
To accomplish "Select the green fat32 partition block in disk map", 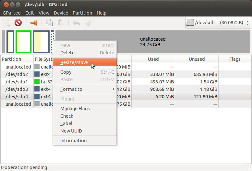I will tap(23, 42).
